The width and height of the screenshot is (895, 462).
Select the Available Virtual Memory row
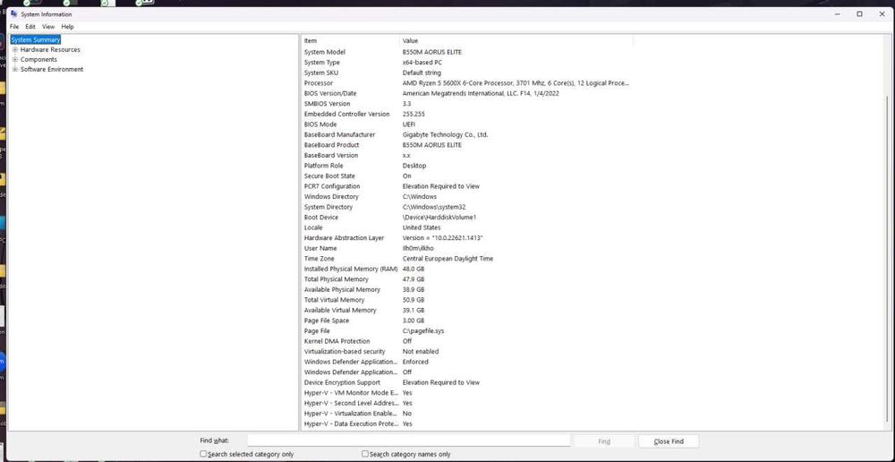coord(467,310)
